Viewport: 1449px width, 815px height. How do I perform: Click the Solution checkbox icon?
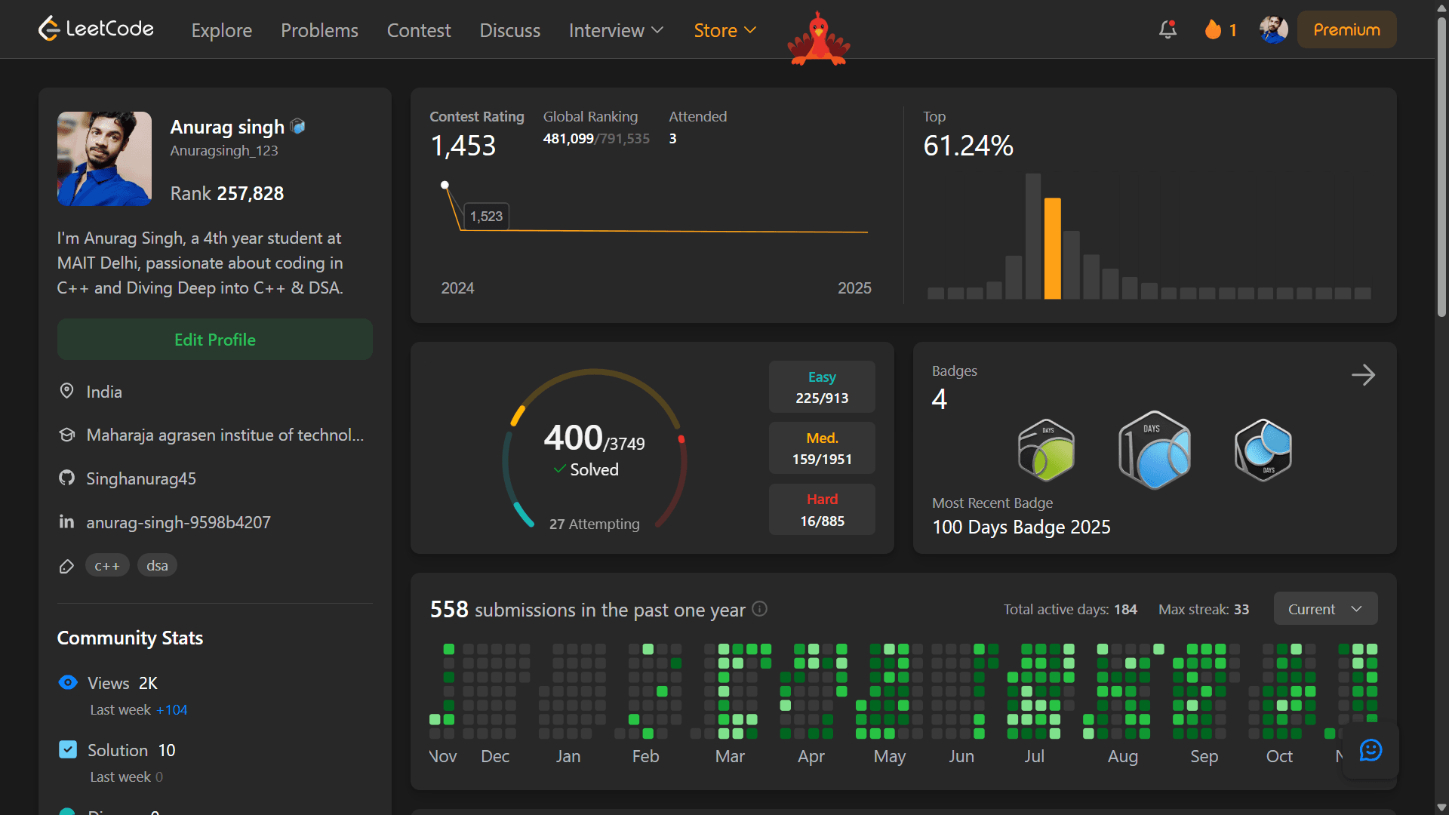pyautogui.click(x=68, y=749)
